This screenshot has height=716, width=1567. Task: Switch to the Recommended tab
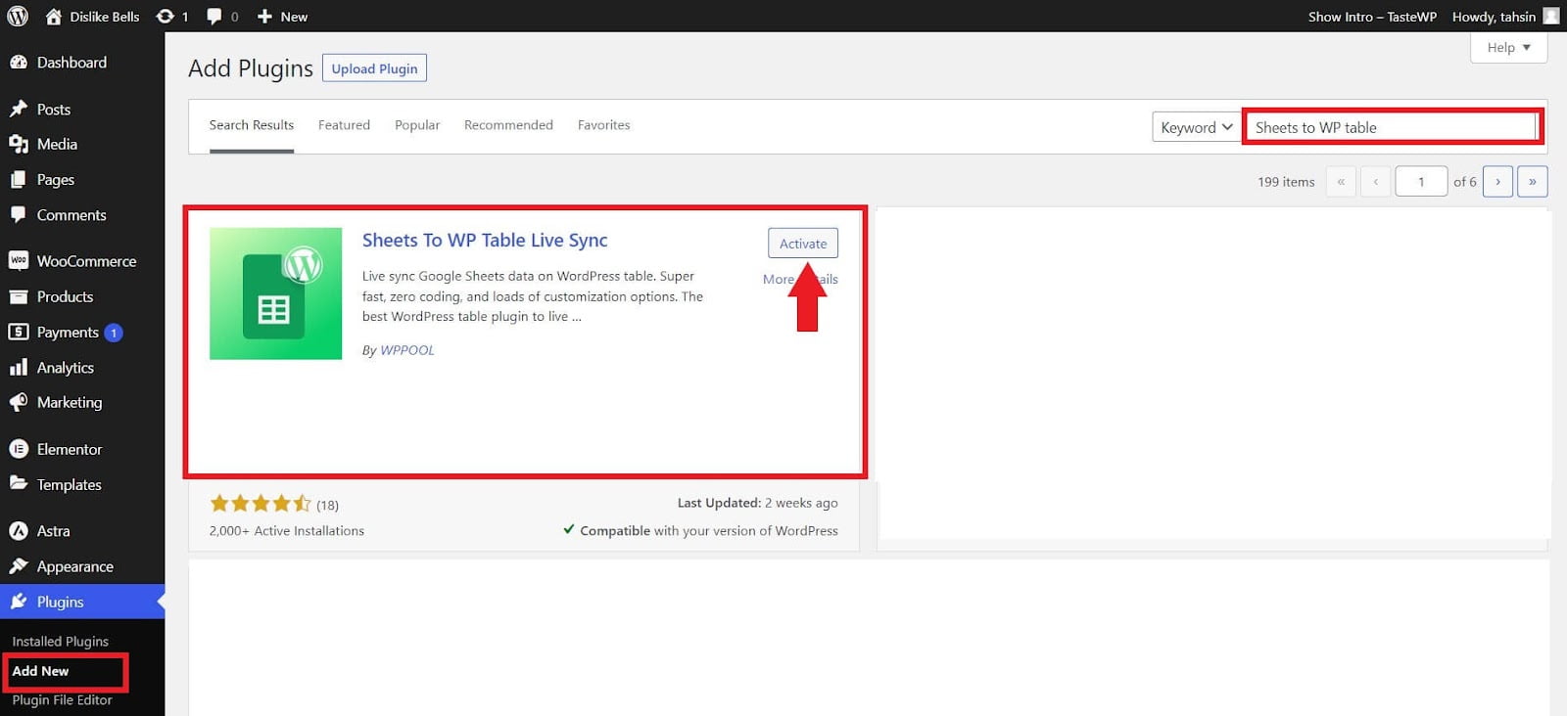pyautogui.click(x=508, y=125)
